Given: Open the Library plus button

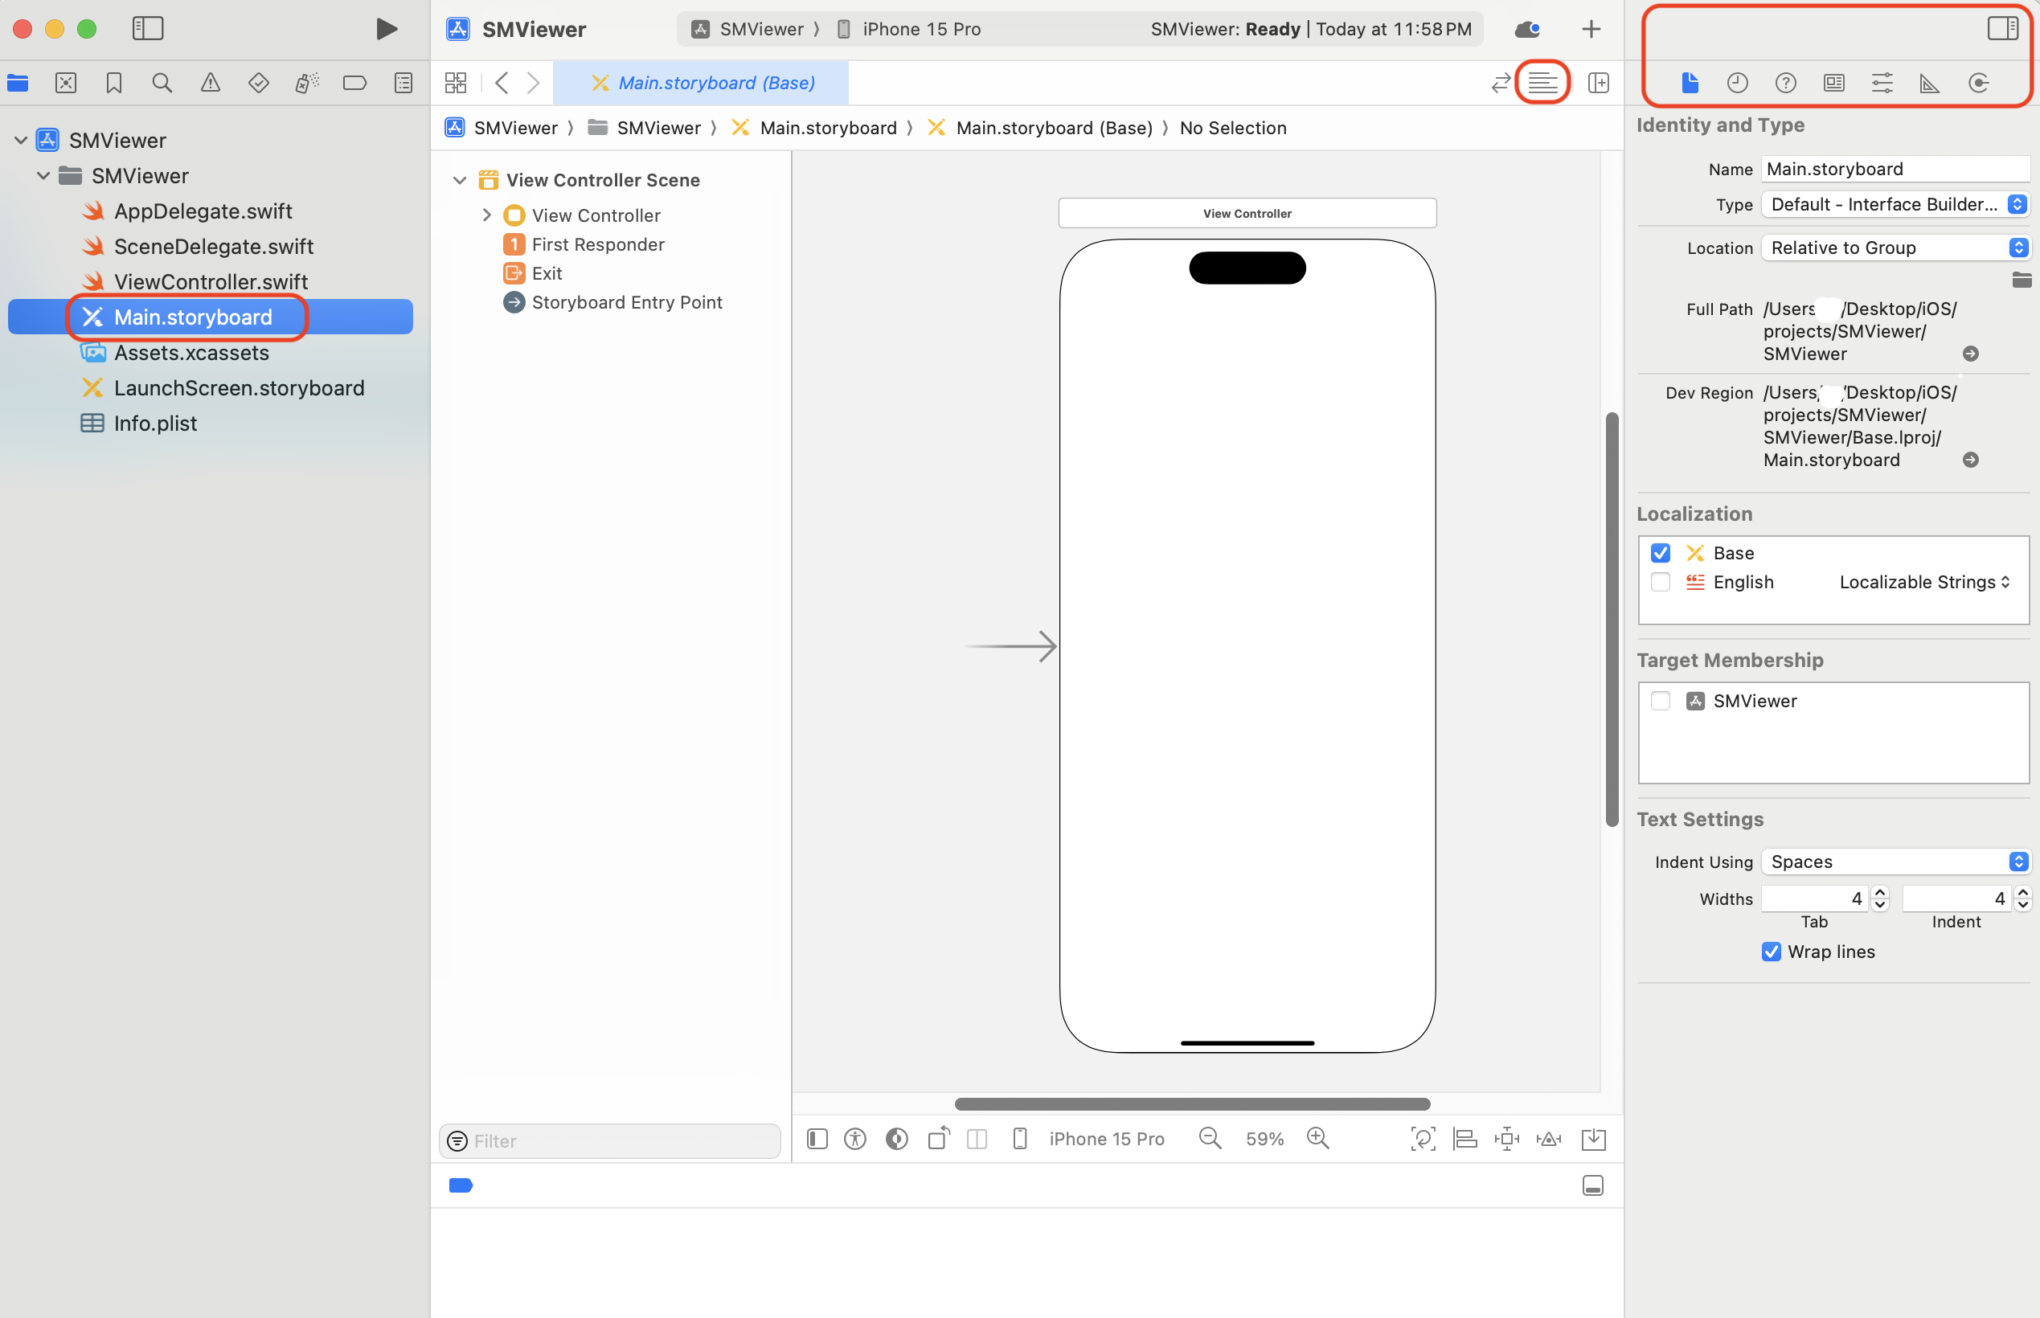Looking at the screenshot, I should pyautogui.click(x=1591, y=29).
